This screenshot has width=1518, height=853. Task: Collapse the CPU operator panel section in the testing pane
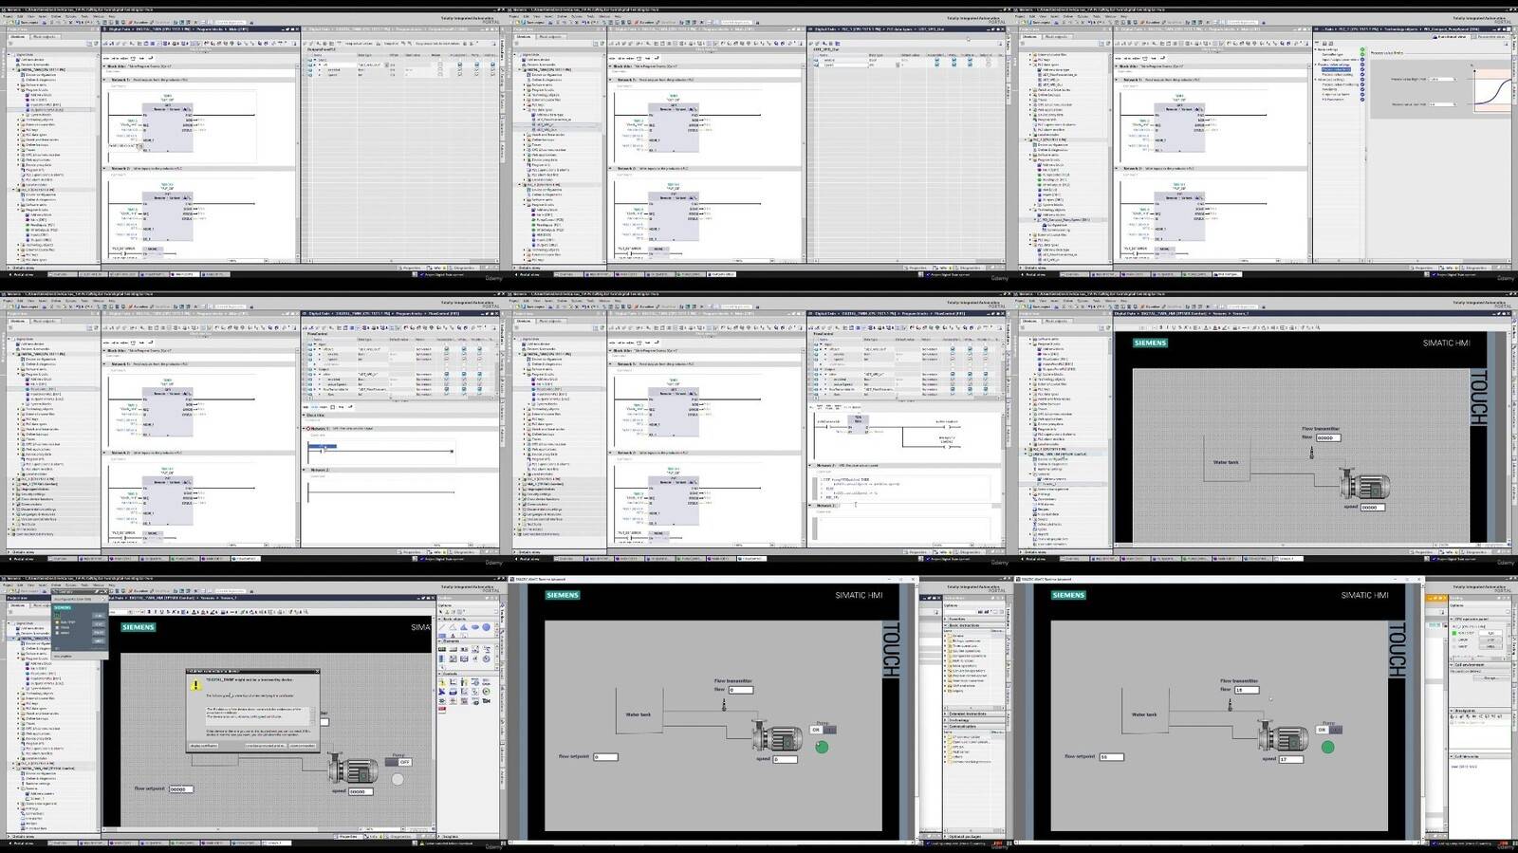(1480, 619)
